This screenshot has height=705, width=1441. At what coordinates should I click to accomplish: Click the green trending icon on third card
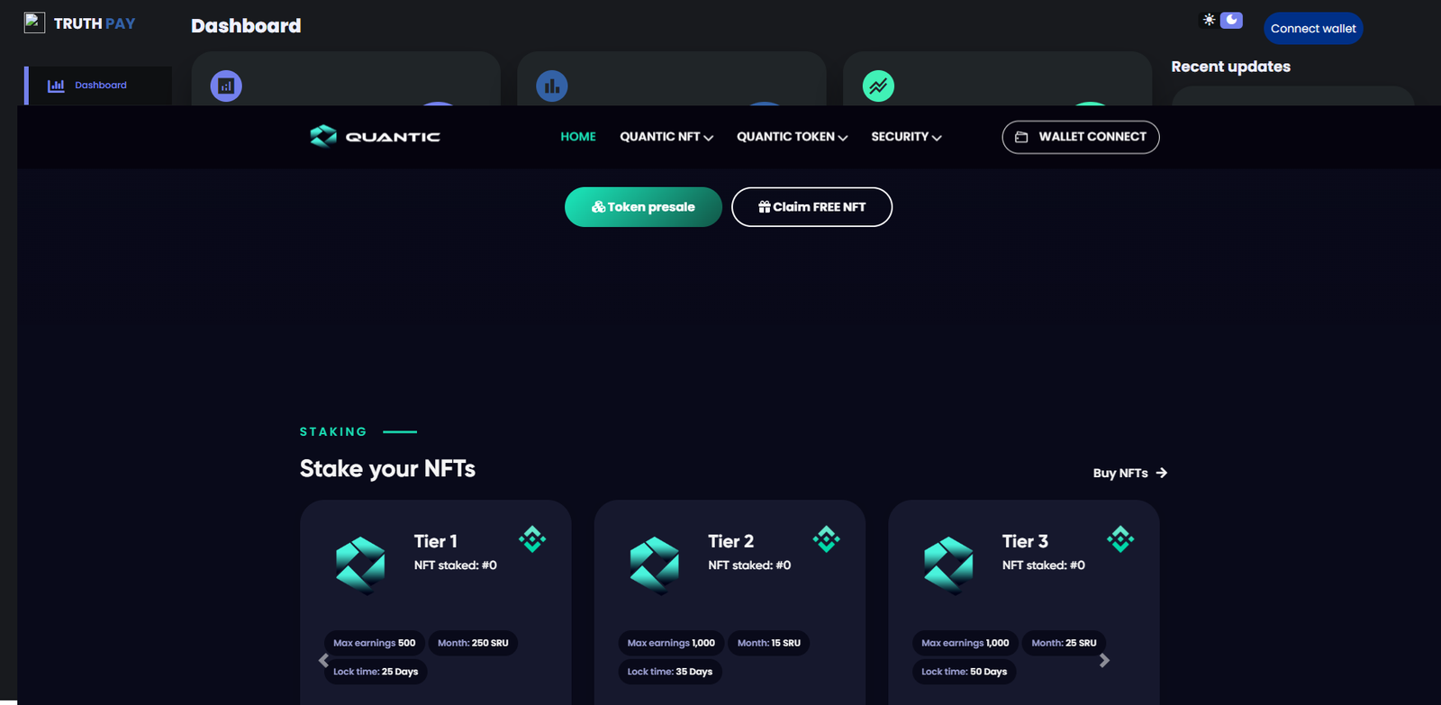pos(878,86)
